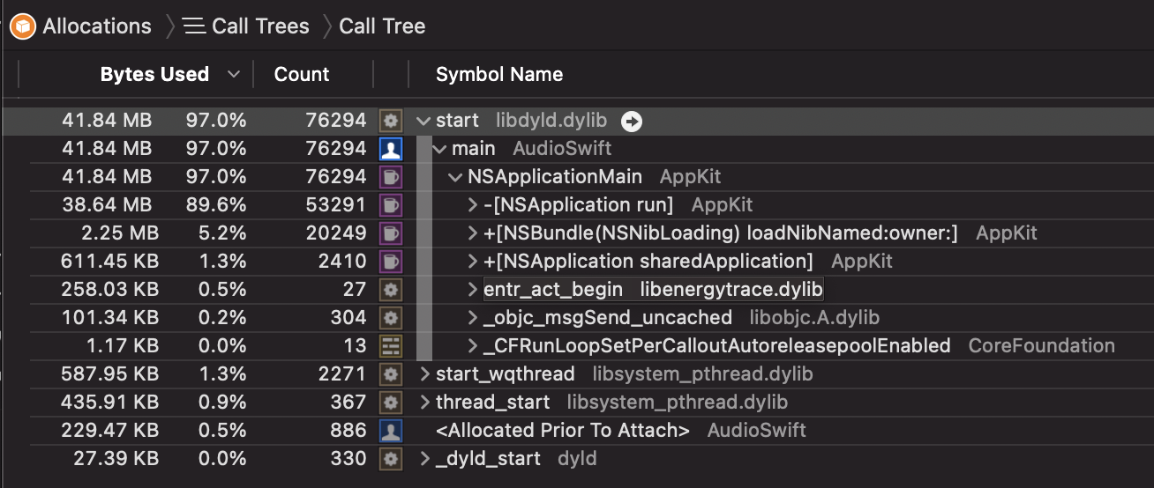
Task: Click the CoreFoundation icon beside _CFRunLoopSetPerCalloutAutoreleasepoolEnabled
Action: click(x=390, y=346)
